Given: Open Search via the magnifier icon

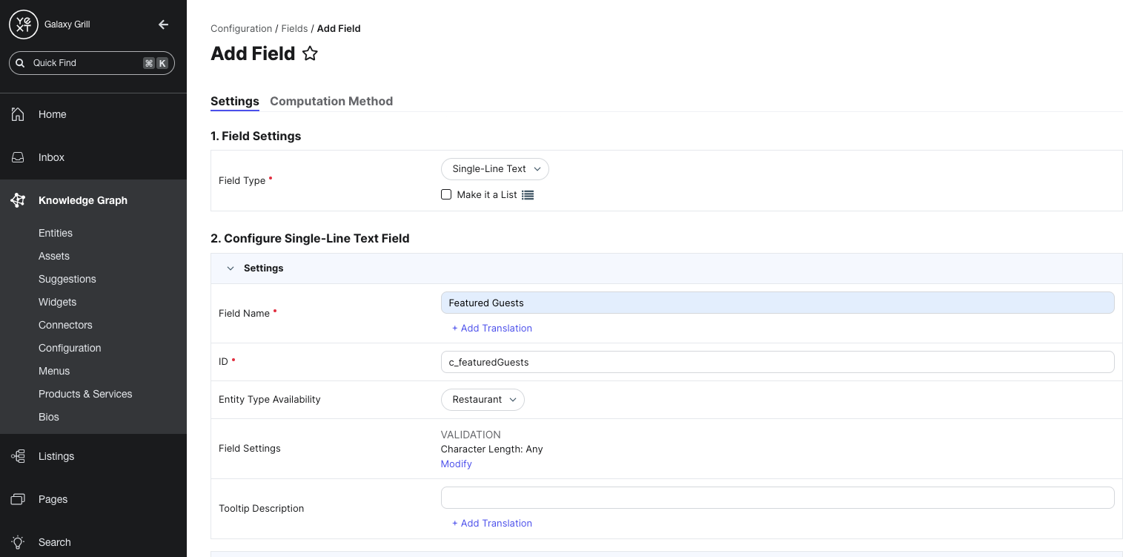Looking at the screenshot, I should coord(18,542).
